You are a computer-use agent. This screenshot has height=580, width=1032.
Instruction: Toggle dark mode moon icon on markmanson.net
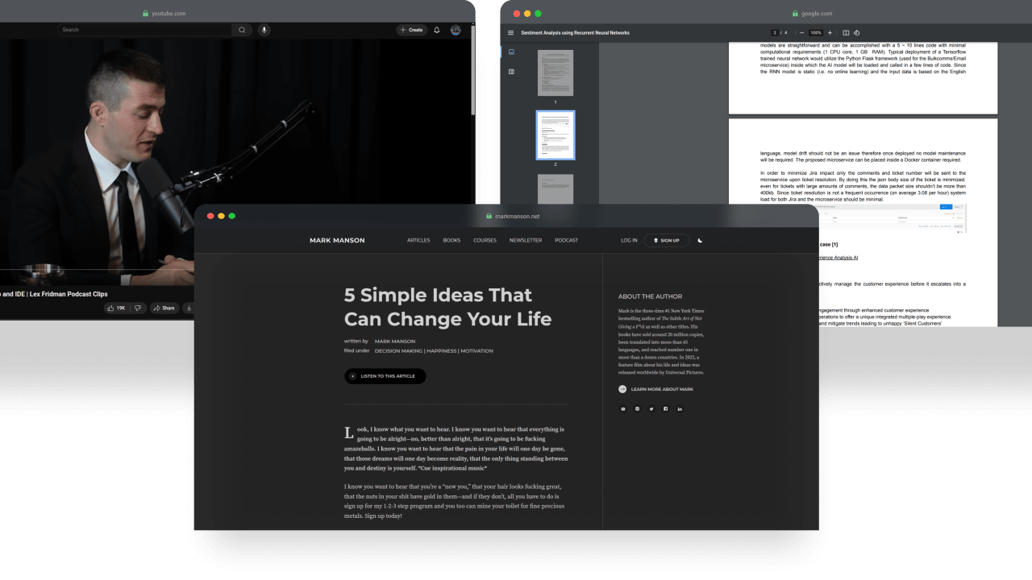point(700,240)
